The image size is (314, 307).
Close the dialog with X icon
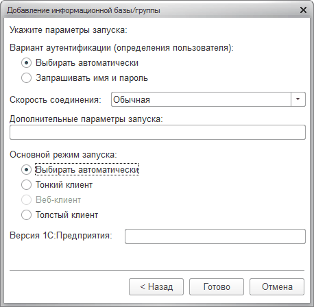(x=303, y=10)
